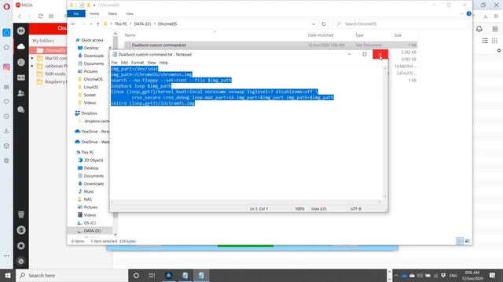Open Notepad's File menu
Screen dimensions: 503x282
point(114,63)
